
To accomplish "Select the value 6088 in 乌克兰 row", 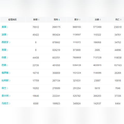I will coord(36,104).
